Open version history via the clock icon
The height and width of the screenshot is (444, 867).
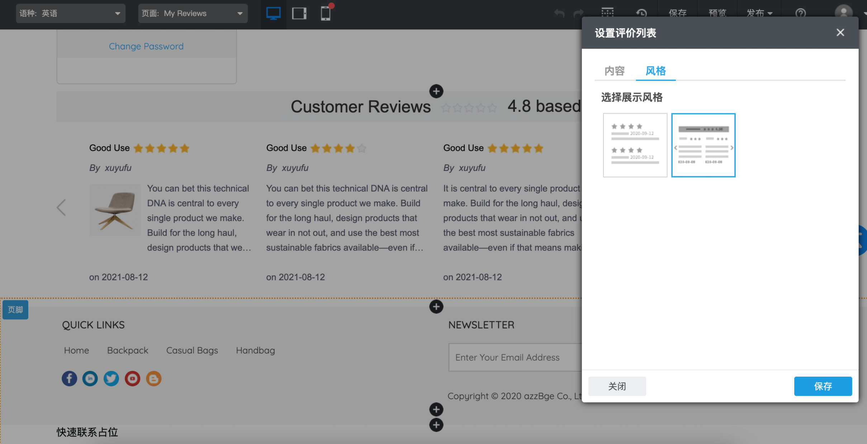[641, 13]
